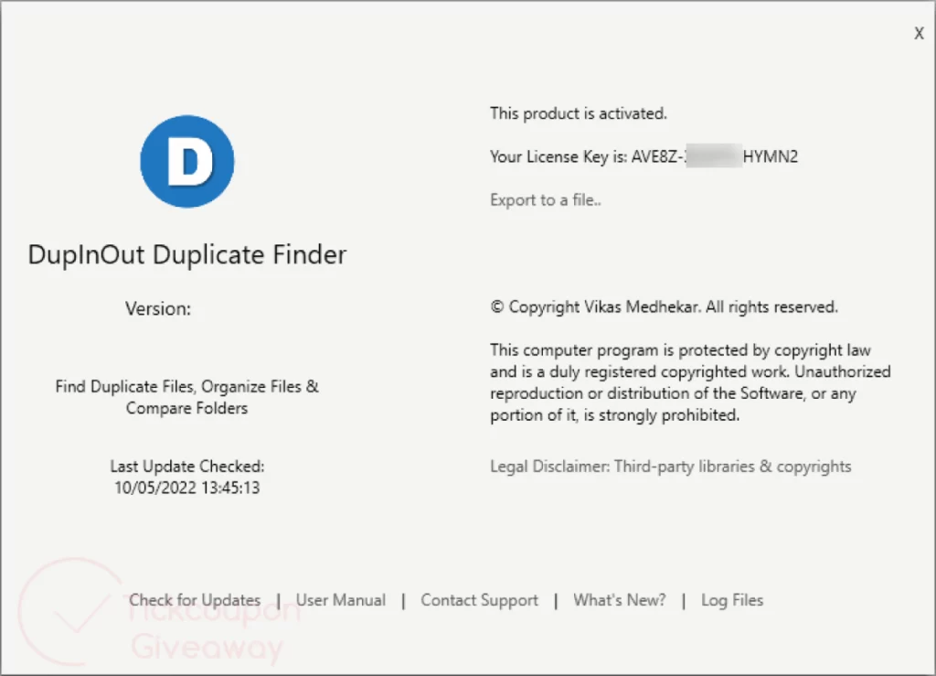Open the User Manual
Screen dimensions: 936x676
340,600
